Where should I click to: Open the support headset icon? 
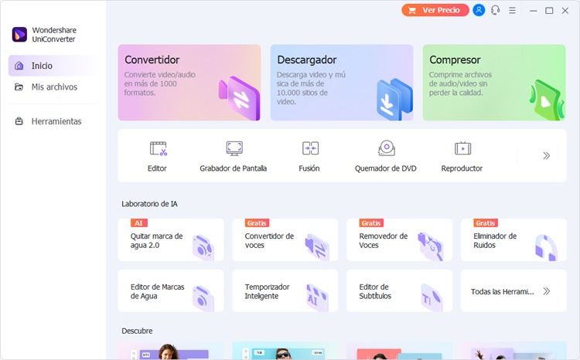pos(495,10)
